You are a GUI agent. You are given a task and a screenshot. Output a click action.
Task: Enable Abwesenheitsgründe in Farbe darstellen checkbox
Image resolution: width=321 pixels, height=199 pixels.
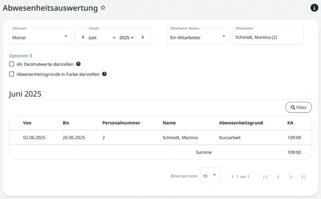tap(12, 74)
